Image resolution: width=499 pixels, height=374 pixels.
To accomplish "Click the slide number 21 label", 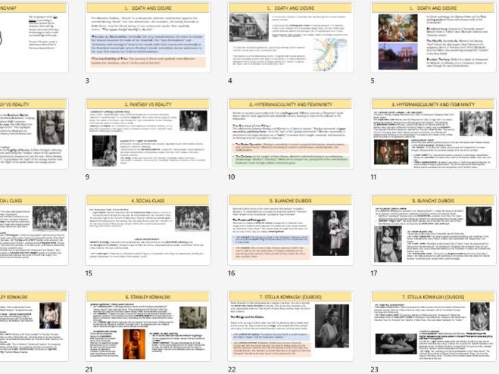I will coord(89,368).
